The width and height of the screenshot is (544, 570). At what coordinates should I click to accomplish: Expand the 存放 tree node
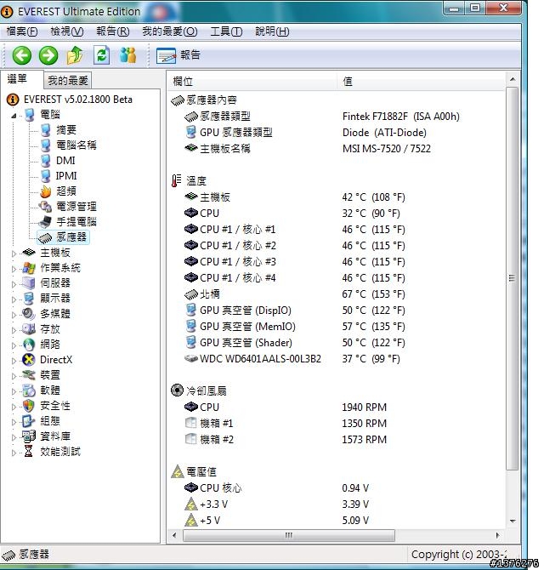(x=14, y=330)
